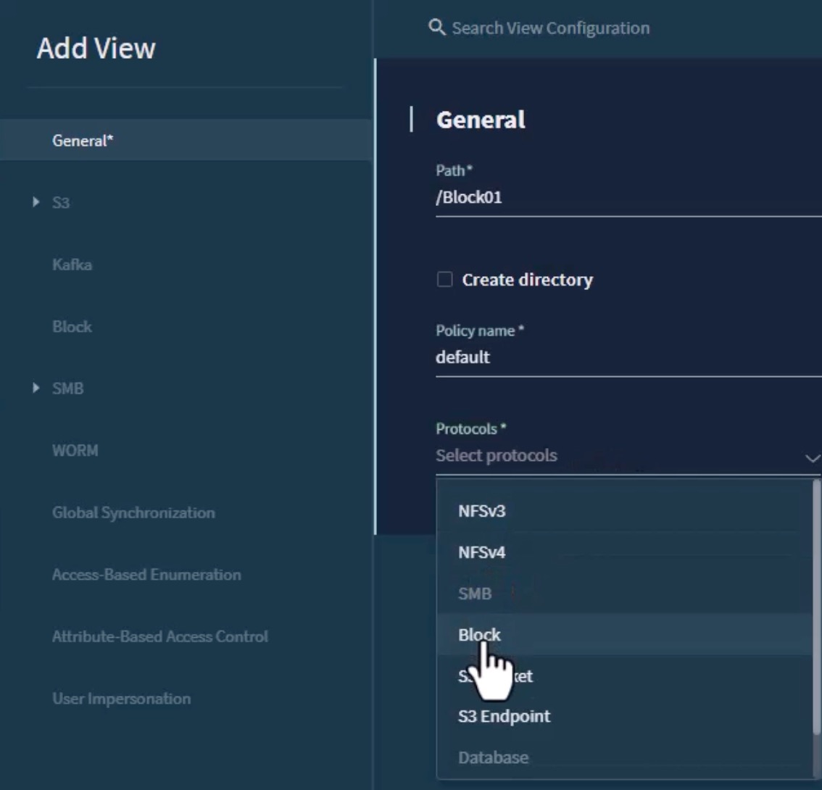Open the Access-Based Enumeration section
Image resolution: width=822 pixels, height=790 pixels.
coord(146,575)
